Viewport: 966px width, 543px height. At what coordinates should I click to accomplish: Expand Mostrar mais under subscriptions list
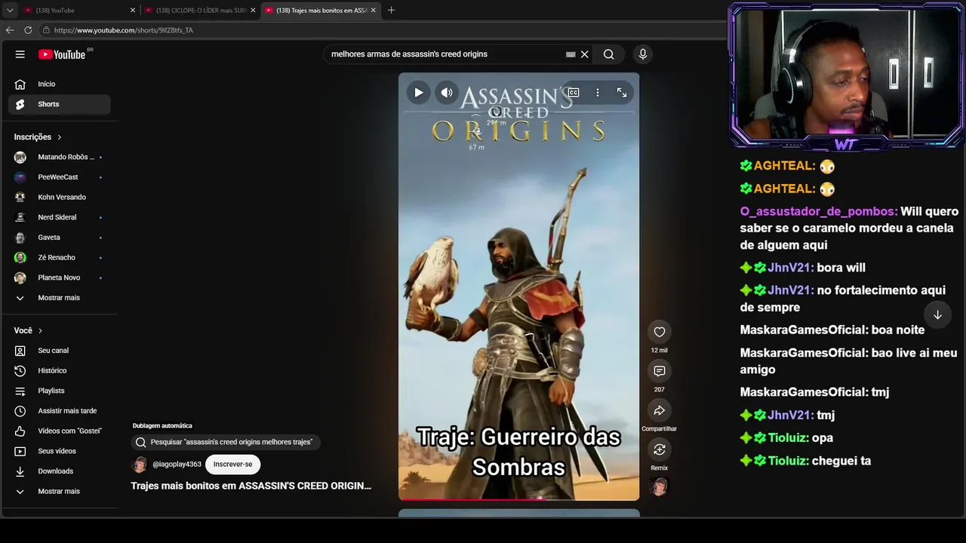(59, 298)
